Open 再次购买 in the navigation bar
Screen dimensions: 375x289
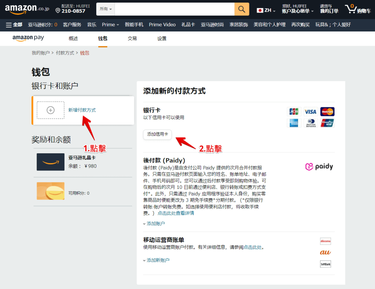click(x=300, y=25)
